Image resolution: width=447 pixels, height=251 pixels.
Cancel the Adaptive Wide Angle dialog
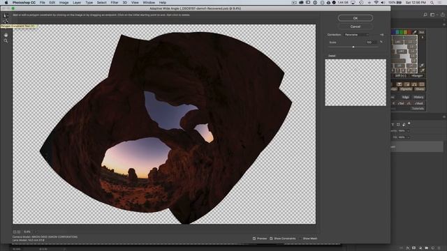[356, 26]
